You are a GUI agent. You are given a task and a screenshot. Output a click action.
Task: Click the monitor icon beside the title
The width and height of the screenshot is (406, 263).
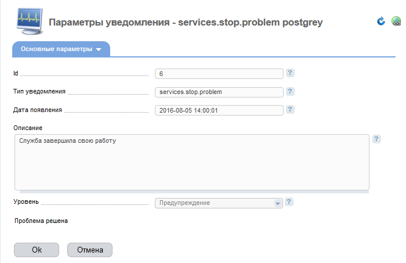(30, 21)
